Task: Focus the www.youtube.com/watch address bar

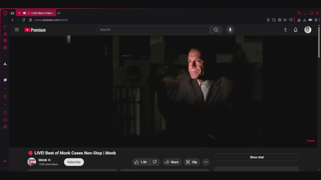Action: click(51, 20)
